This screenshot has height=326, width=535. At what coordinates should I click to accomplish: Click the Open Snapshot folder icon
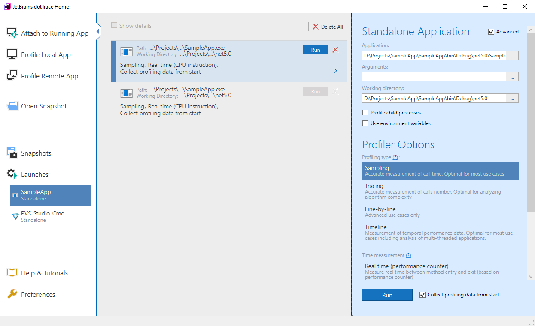(x=12, y=106)
